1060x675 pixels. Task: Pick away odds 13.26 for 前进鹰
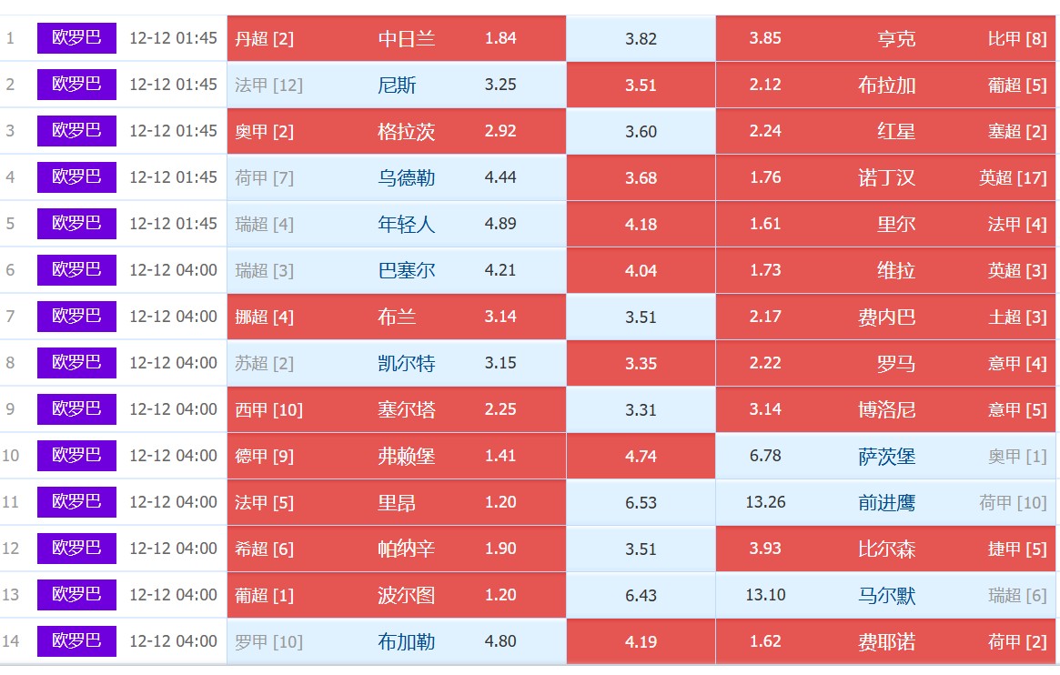pos(765,502)
